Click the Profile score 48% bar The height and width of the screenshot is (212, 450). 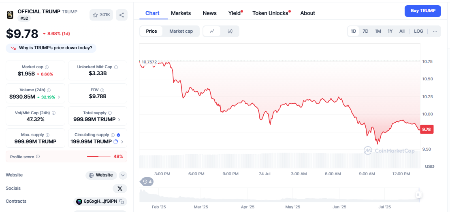[99, 157]
